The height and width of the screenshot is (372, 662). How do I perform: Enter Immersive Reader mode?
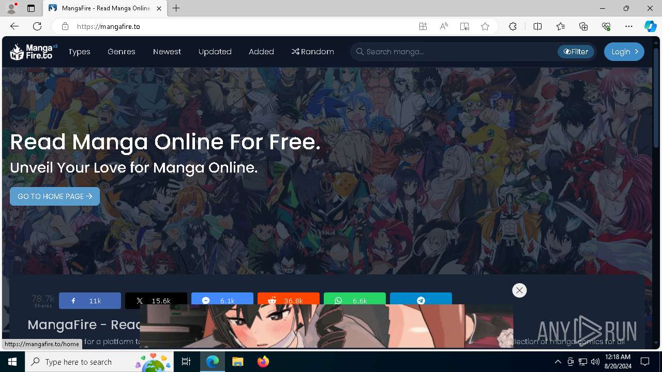pyautogui.click(x=464, y=26)
